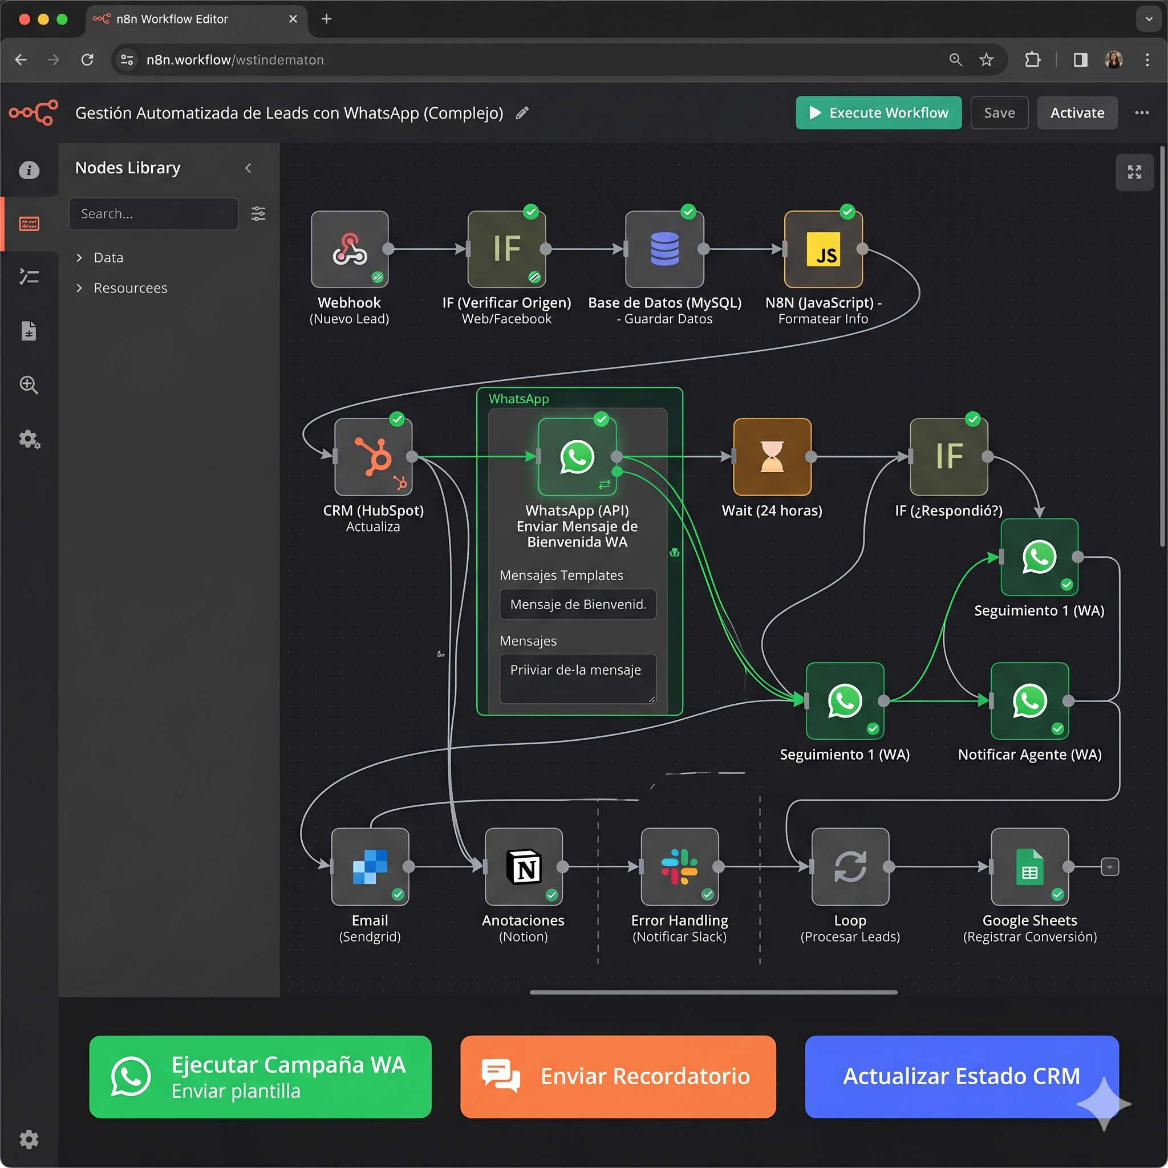Click the canvas fullscreen zoom icon

1134,172
